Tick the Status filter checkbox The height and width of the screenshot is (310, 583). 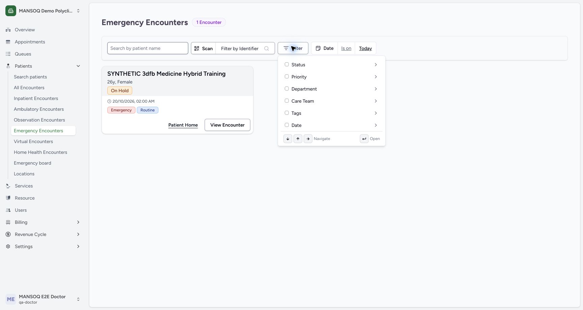[287, 64]
